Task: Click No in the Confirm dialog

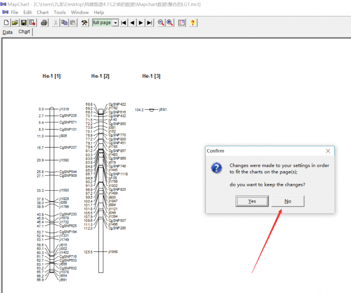Action: coord(288,201)
